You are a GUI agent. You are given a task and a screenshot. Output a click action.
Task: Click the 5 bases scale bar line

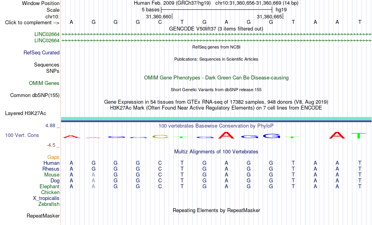(x=217, y=10)
